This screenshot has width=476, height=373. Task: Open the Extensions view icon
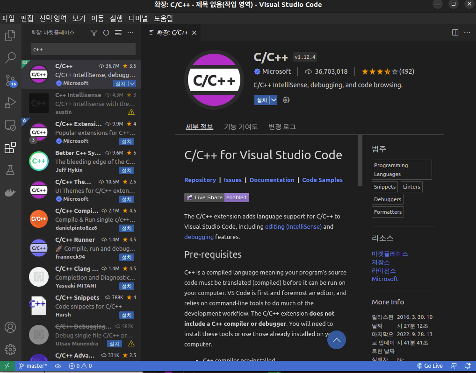(x=10, y=148)
